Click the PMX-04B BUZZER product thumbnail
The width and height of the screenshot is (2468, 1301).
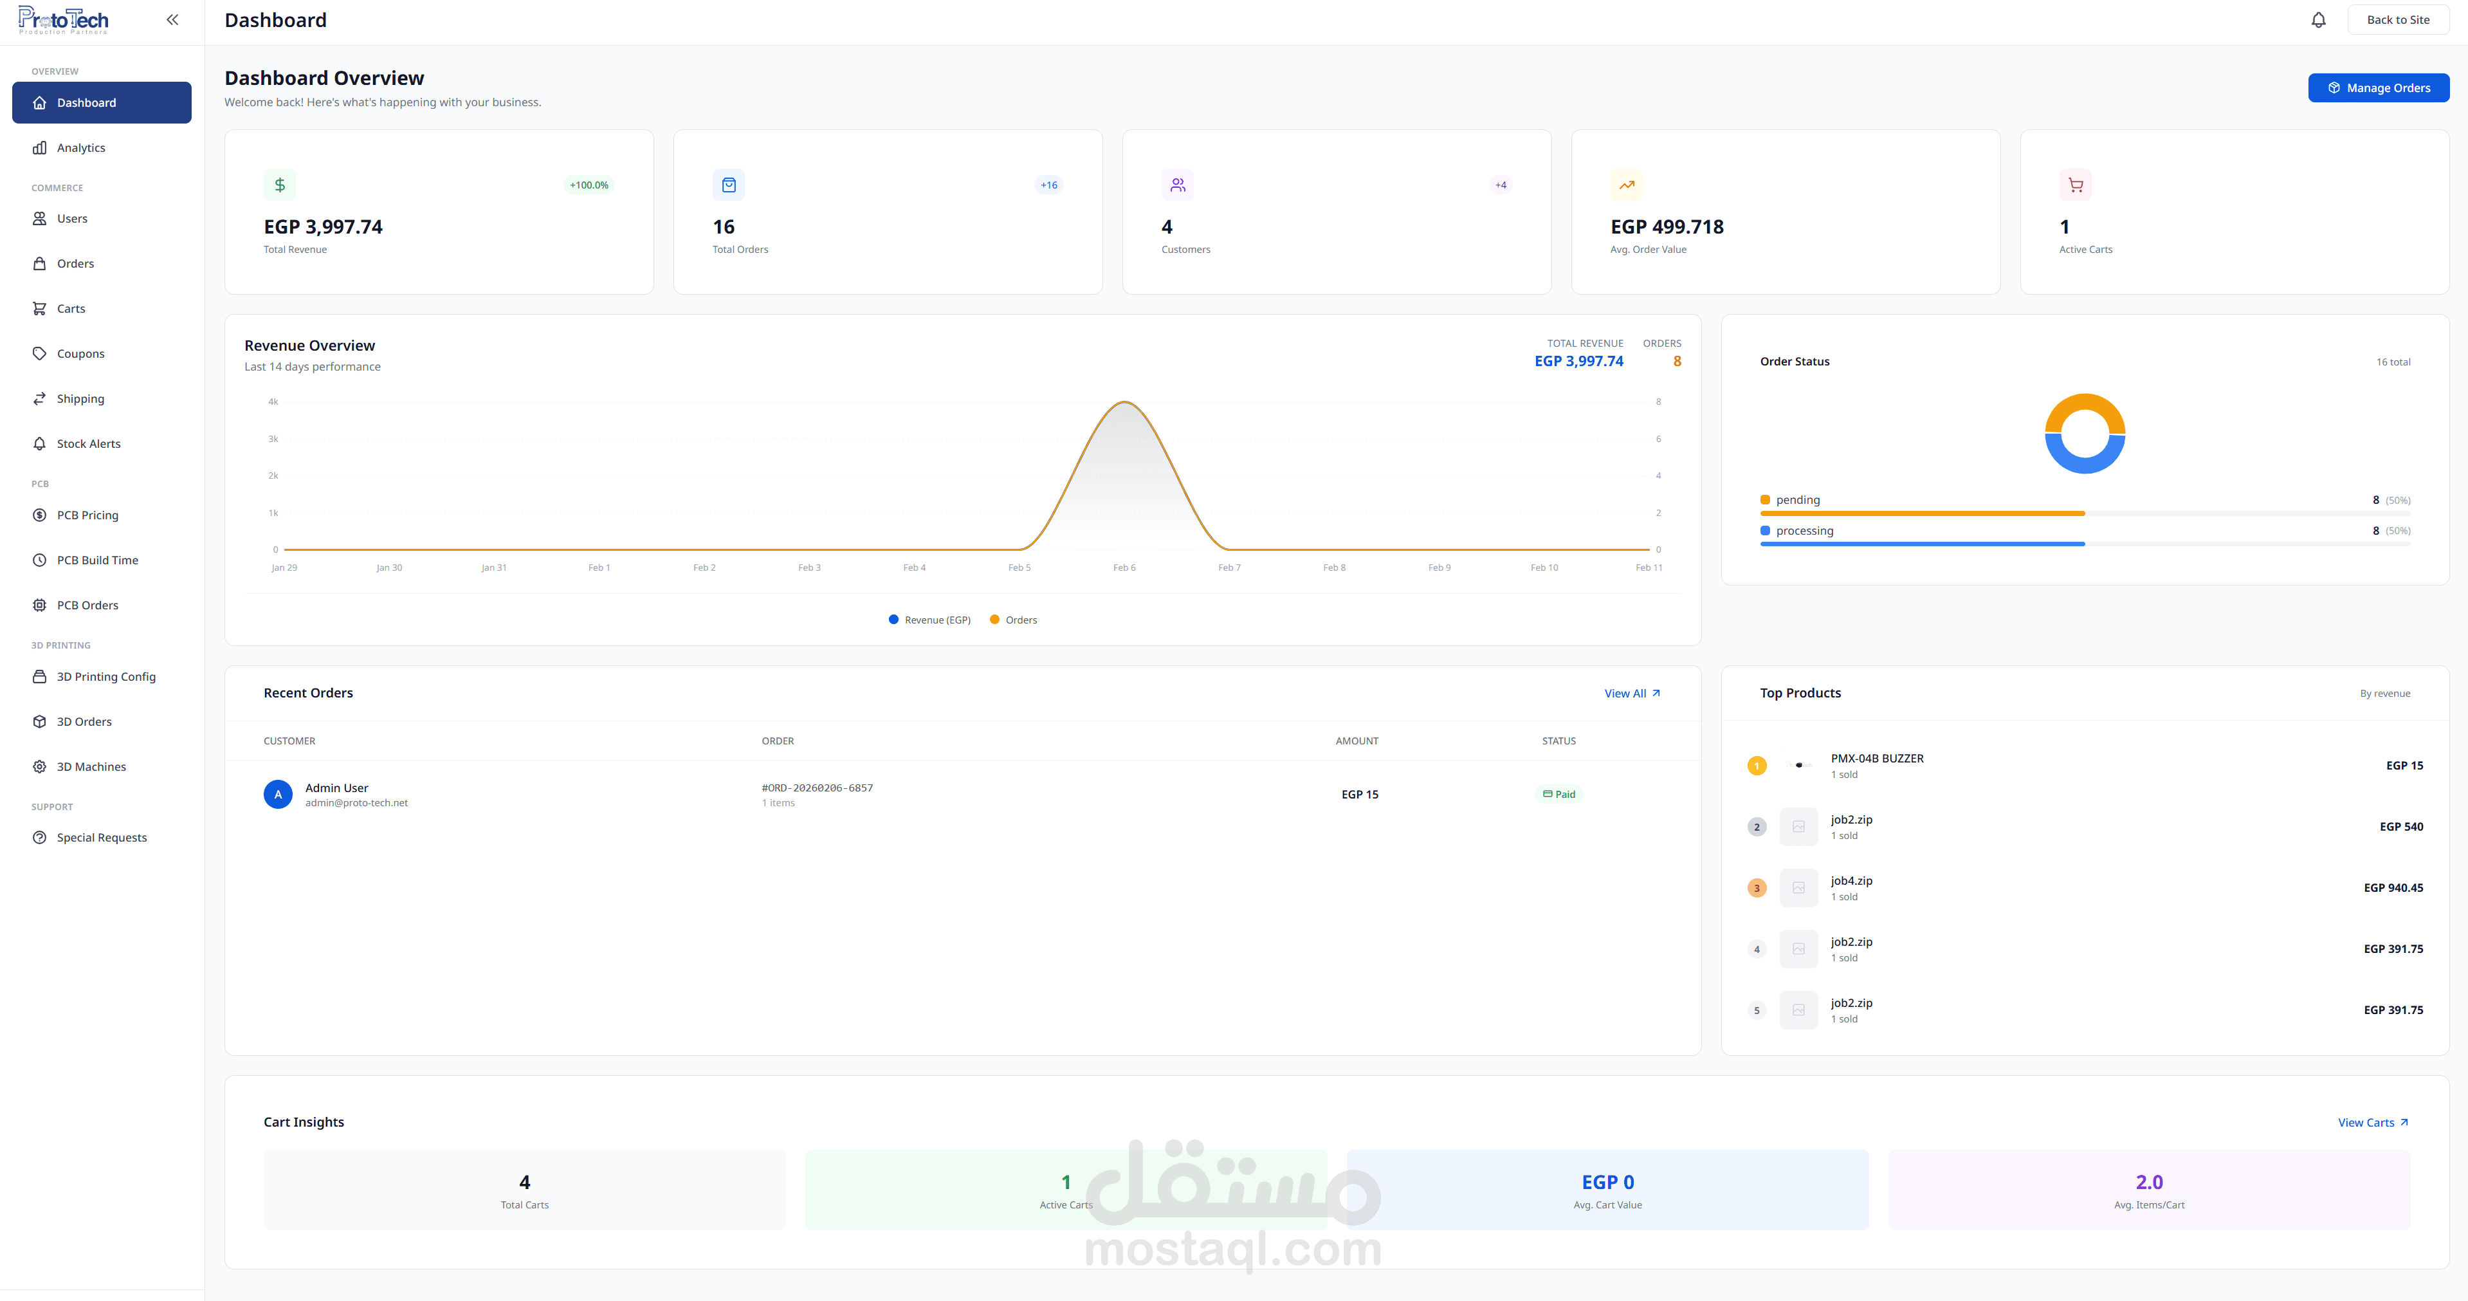(1798, 765)
